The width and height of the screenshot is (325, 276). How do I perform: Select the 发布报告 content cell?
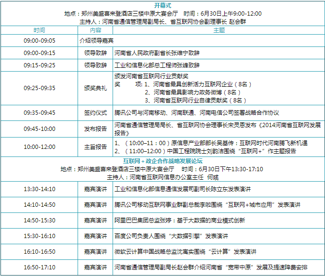[96, 129]
